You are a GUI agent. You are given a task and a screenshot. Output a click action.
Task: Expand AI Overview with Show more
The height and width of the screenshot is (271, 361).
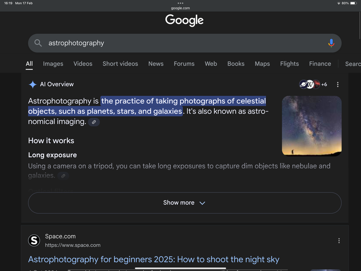click(185, 203)
